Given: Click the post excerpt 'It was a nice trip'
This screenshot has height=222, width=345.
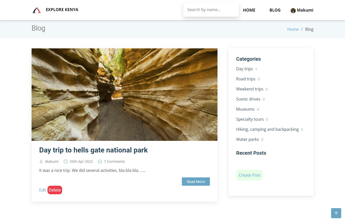Looking at the screenshot, I should pos(92,170).
